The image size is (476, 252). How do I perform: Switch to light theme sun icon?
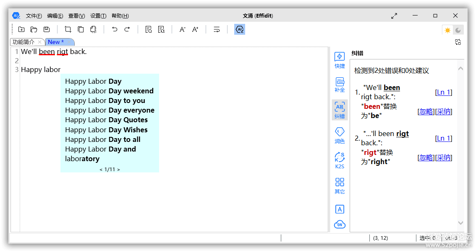pyautogui.click(x=447, y=30)
